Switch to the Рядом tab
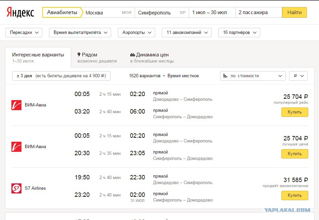The image size is (319, 220). point(97,57)
